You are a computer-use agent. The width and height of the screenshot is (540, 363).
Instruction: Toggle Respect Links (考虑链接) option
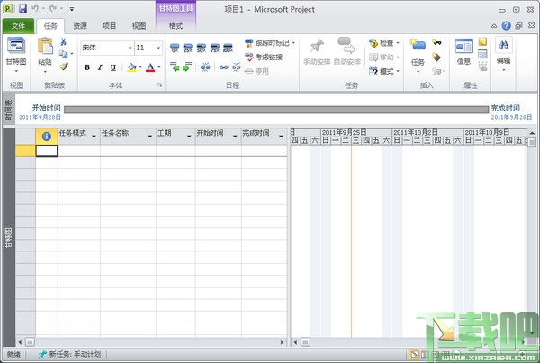click(x=264, y=57)
